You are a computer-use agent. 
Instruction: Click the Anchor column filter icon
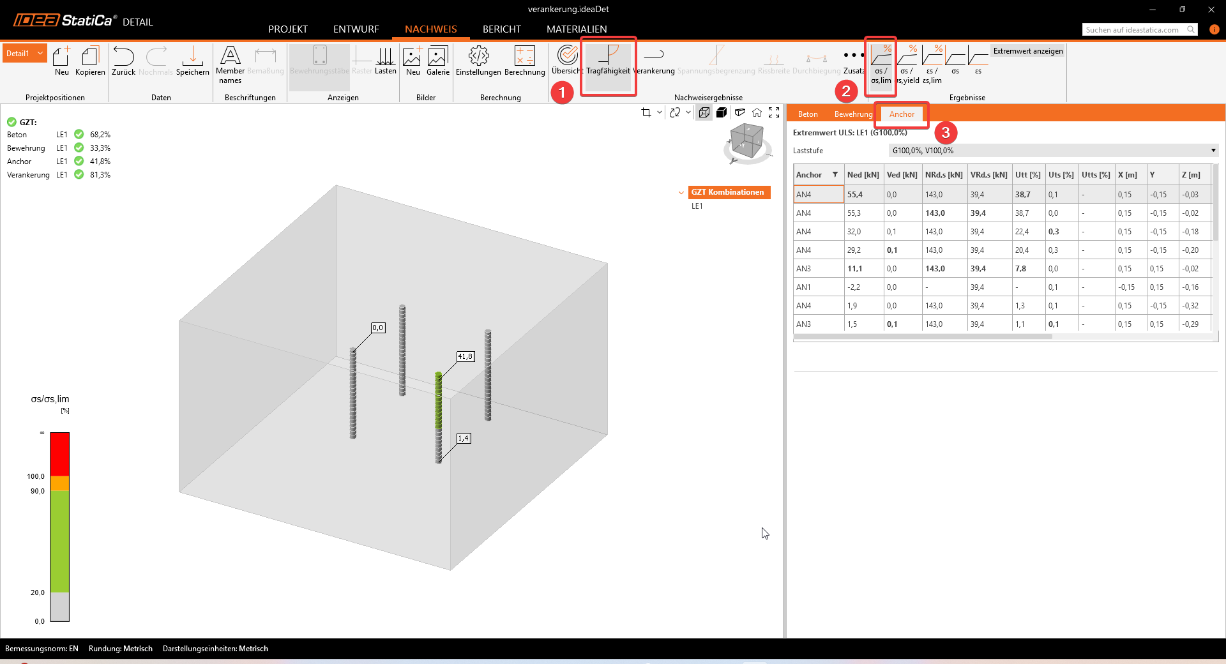coord(835,175)
